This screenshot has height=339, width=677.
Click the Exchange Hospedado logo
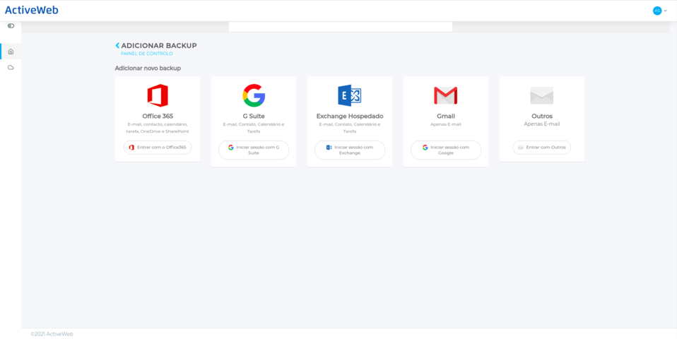tap(350, 95)
